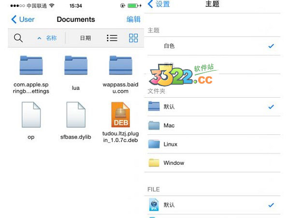This screenshot has width=290, height=218.
Task: Tap the 中国联通 carrier label
Action: tap(37, 6)
